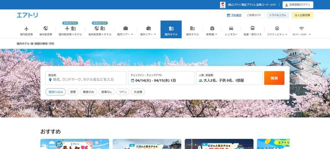Toggle the 禁煙 filter chip
The width and height of the screenshot is (330, 149).
[x=73, y=92]
